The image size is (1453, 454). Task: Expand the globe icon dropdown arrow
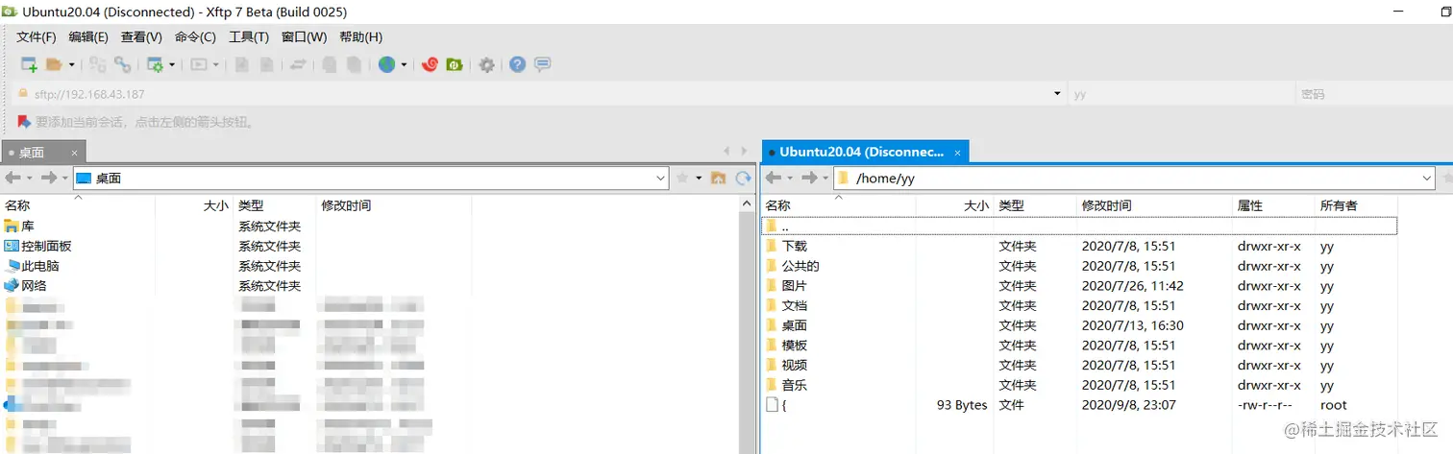(x=404, y=65)
